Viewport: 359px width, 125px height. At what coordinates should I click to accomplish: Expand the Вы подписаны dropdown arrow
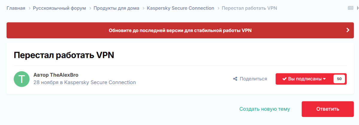click(x=324, y=79)
